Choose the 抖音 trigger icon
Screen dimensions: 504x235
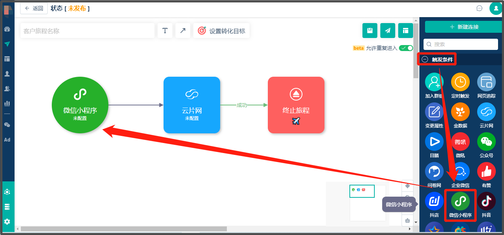pyautogui.click(x=486, y=201)
